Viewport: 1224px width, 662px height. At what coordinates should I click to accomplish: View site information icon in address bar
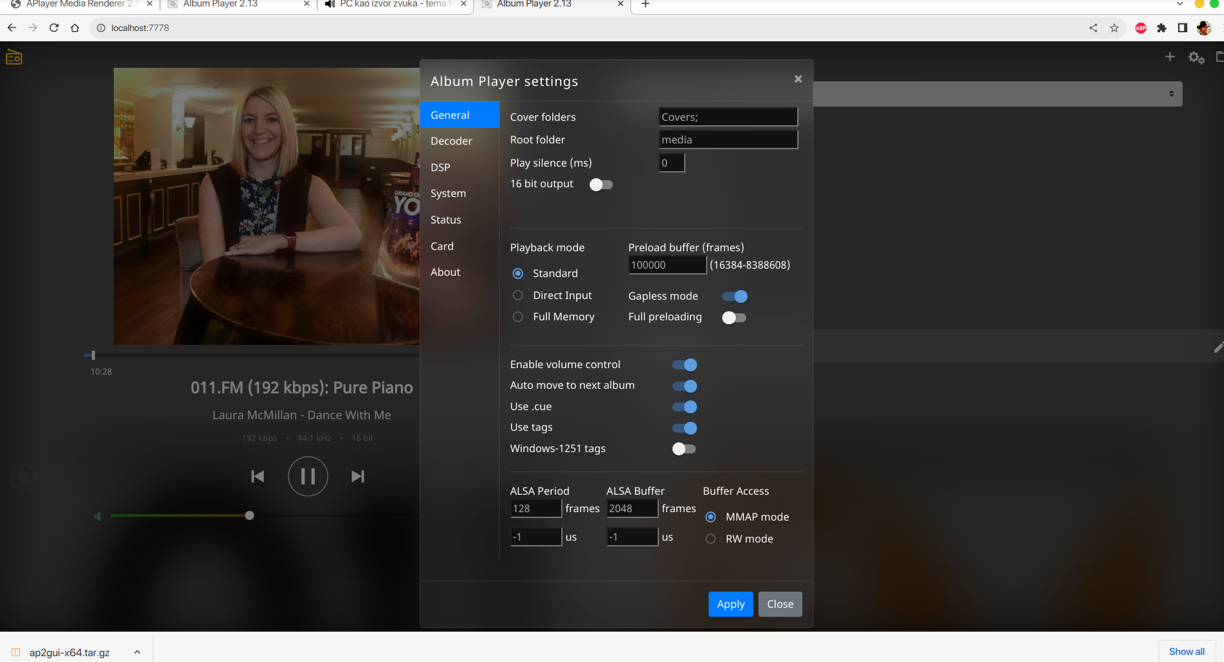click(x=101, y=28)
